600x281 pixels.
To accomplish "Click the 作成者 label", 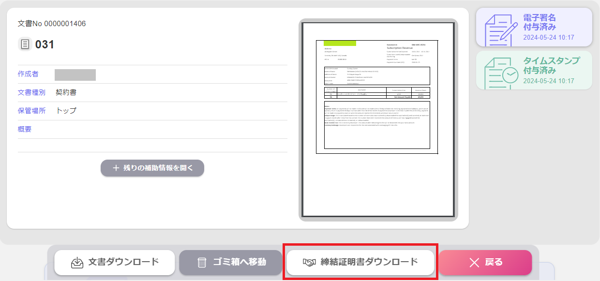I will [28, 74].
